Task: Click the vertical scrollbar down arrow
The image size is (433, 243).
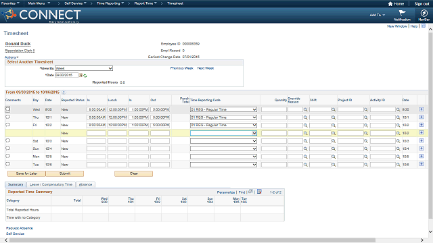Action: (x=430, y=232)
